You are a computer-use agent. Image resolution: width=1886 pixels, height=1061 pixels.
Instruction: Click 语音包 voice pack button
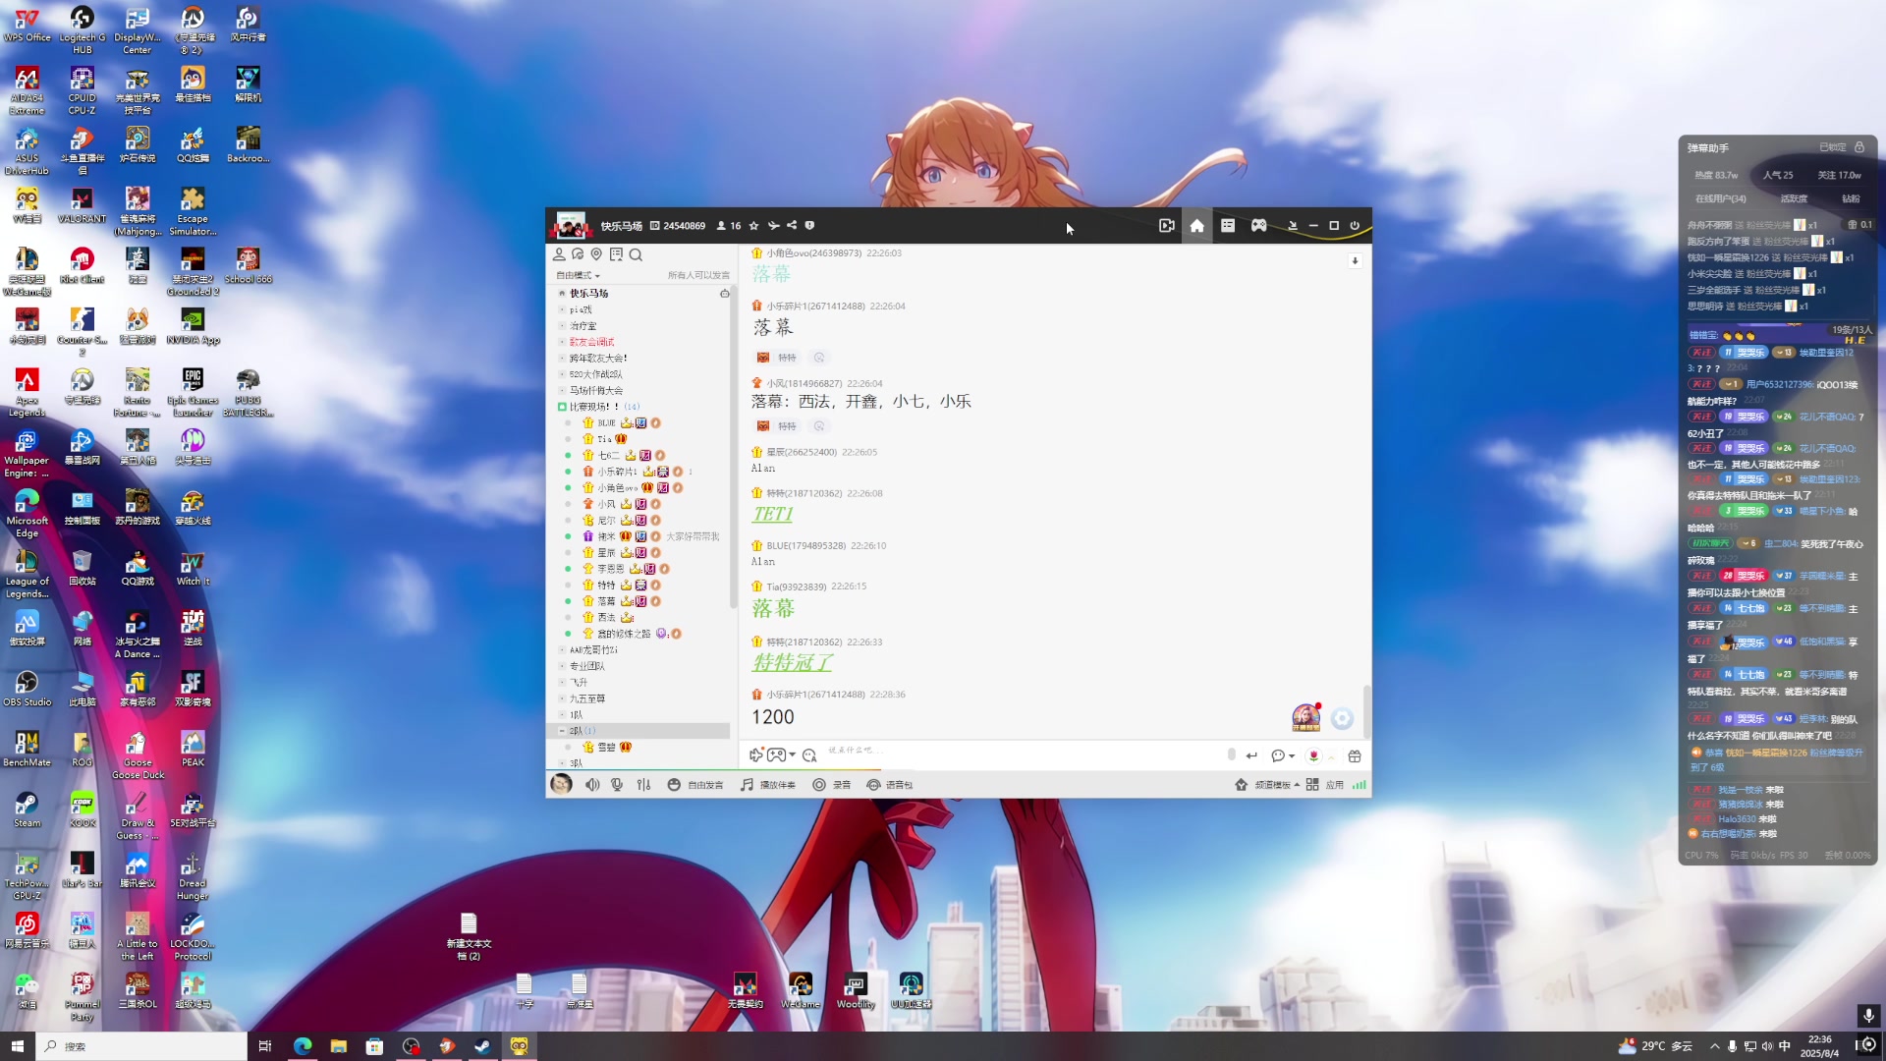coord(889,785)
